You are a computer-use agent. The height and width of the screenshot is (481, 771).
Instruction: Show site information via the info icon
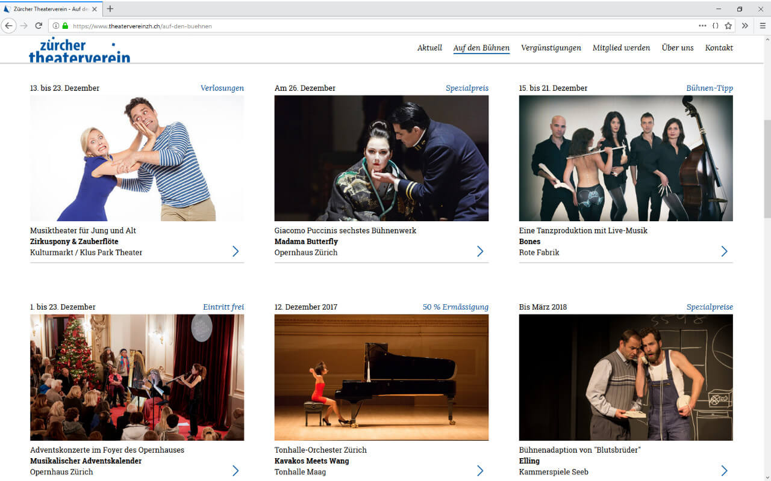56,26
